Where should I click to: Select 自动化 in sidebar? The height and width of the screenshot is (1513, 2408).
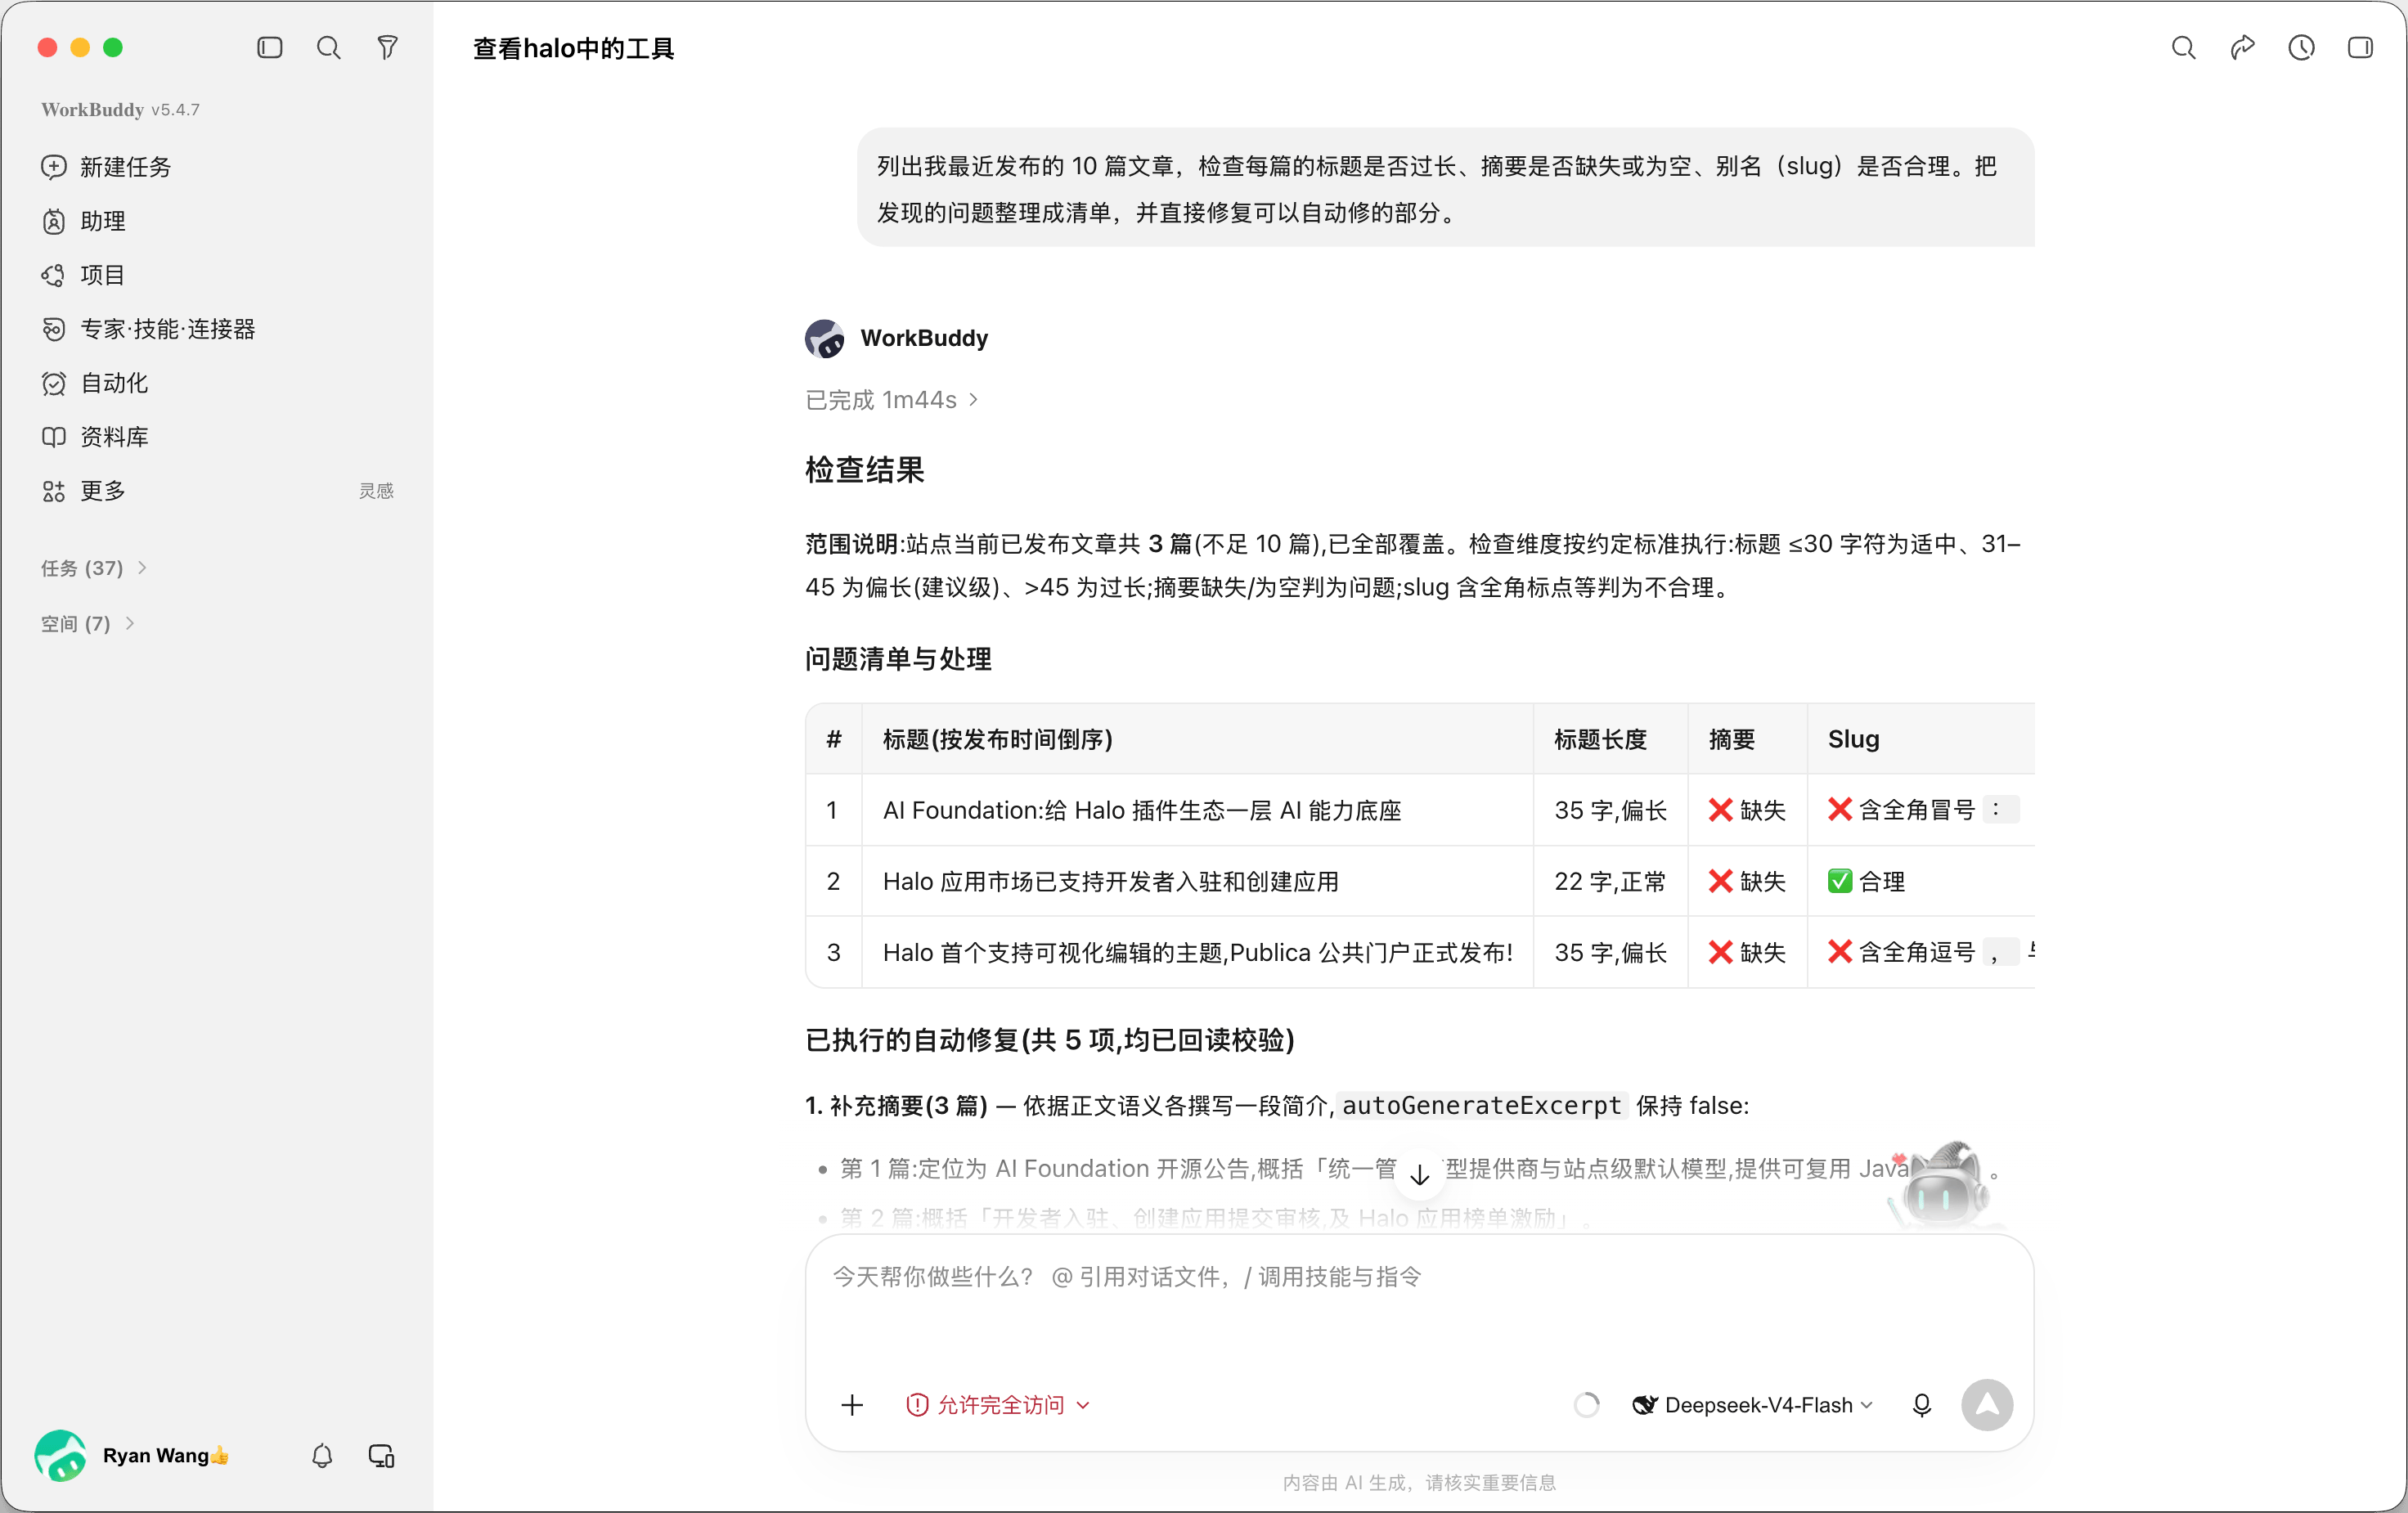[95, 383]
